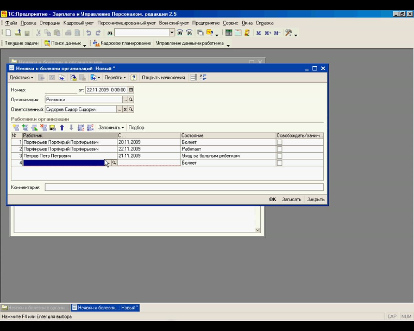
Task: Open the Операции menu
Action: pos(50,23)
